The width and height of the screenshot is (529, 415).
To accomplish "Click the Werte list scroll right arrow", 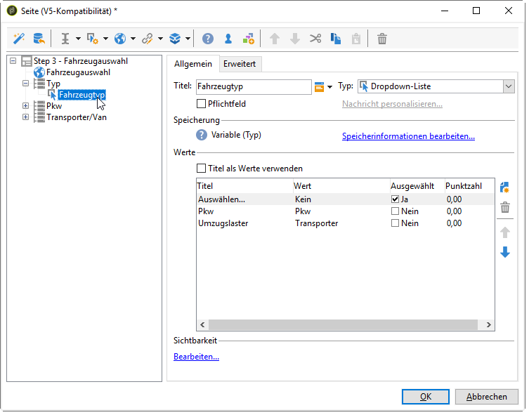I will pos(488,325).
